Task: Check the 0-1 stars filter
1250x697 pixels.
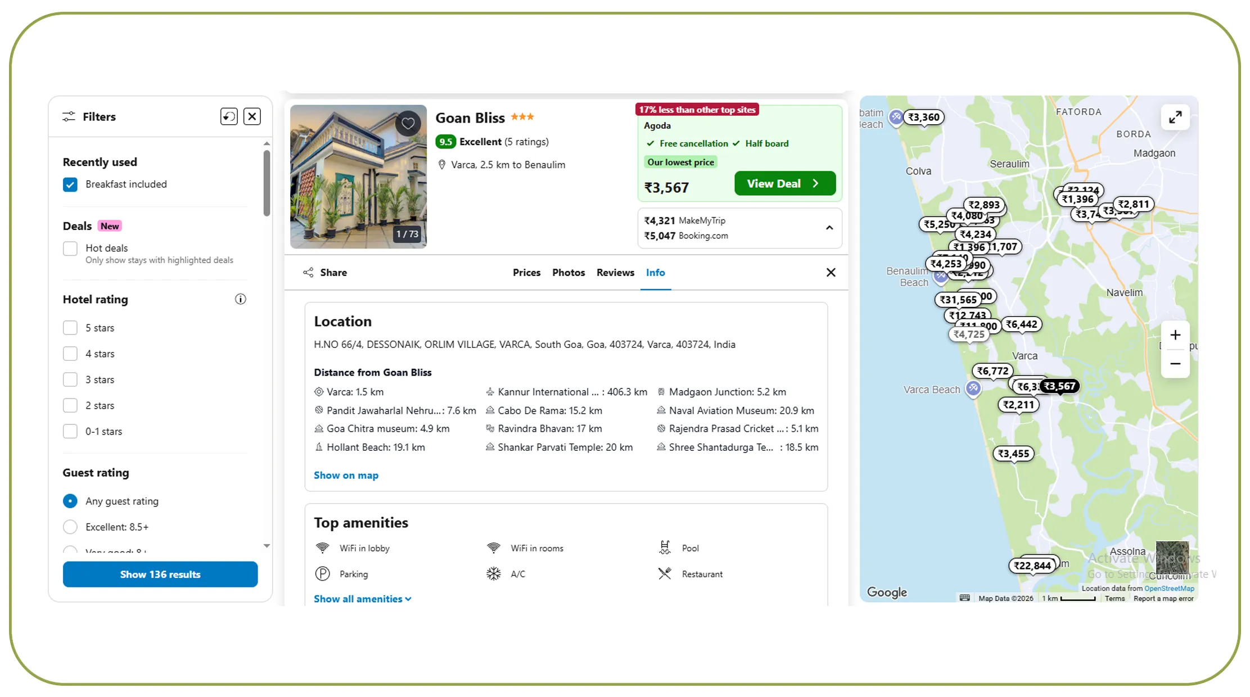Action: [70, 431]
